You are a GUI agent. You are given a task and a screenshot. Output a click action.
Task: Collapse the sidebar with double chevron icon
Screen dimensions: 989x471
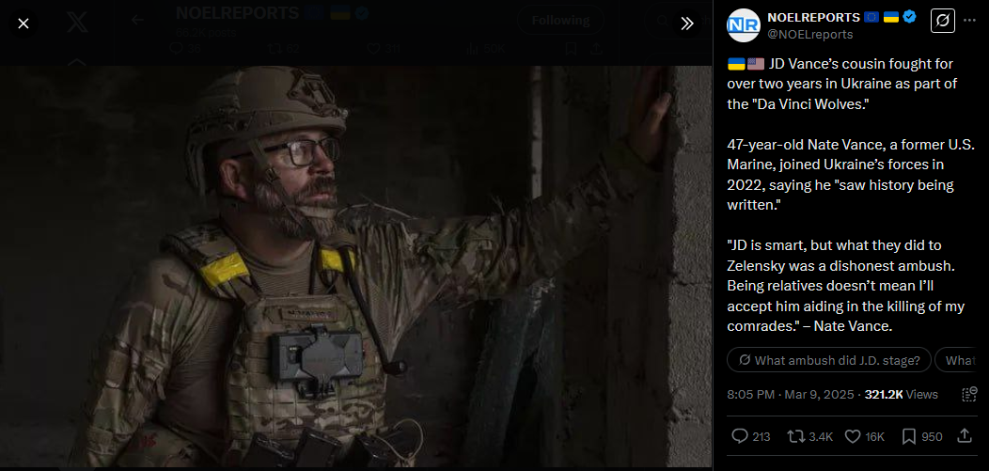pyautogui.click(x=687, y=24)
